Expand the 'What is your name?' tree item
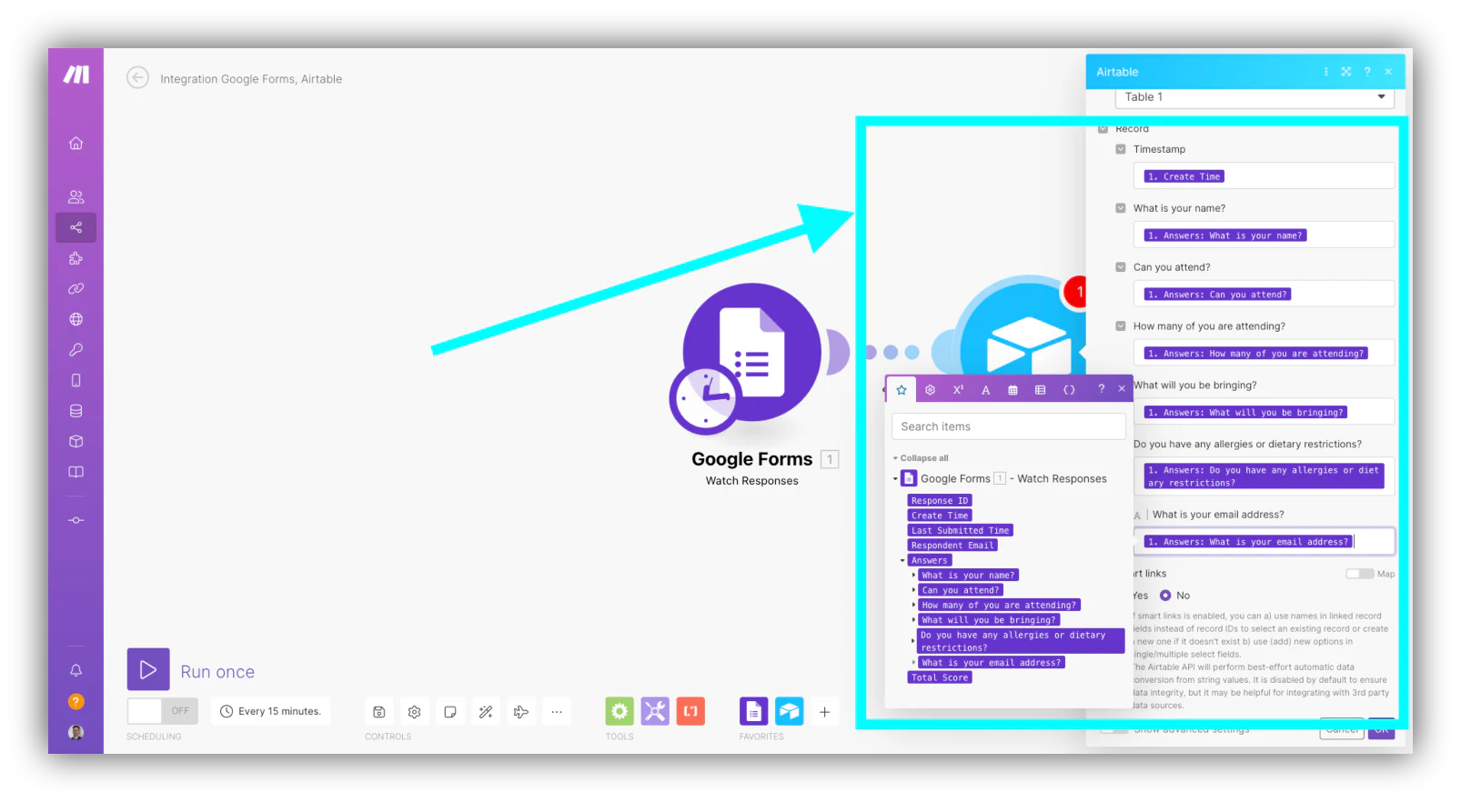 click(x=913, y=576)
